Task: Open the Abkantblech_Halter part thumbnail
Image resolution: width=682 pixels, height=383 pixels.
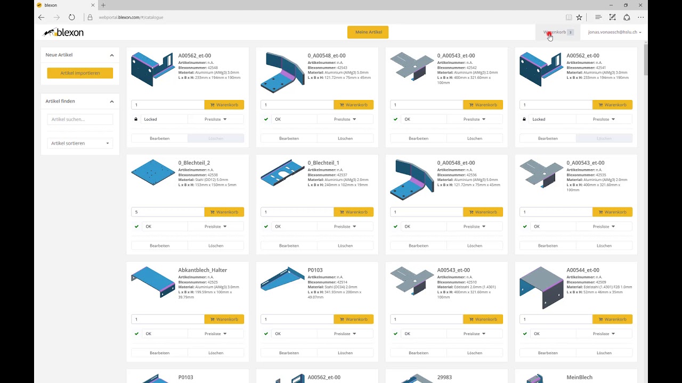Action: tap(153, 282)
